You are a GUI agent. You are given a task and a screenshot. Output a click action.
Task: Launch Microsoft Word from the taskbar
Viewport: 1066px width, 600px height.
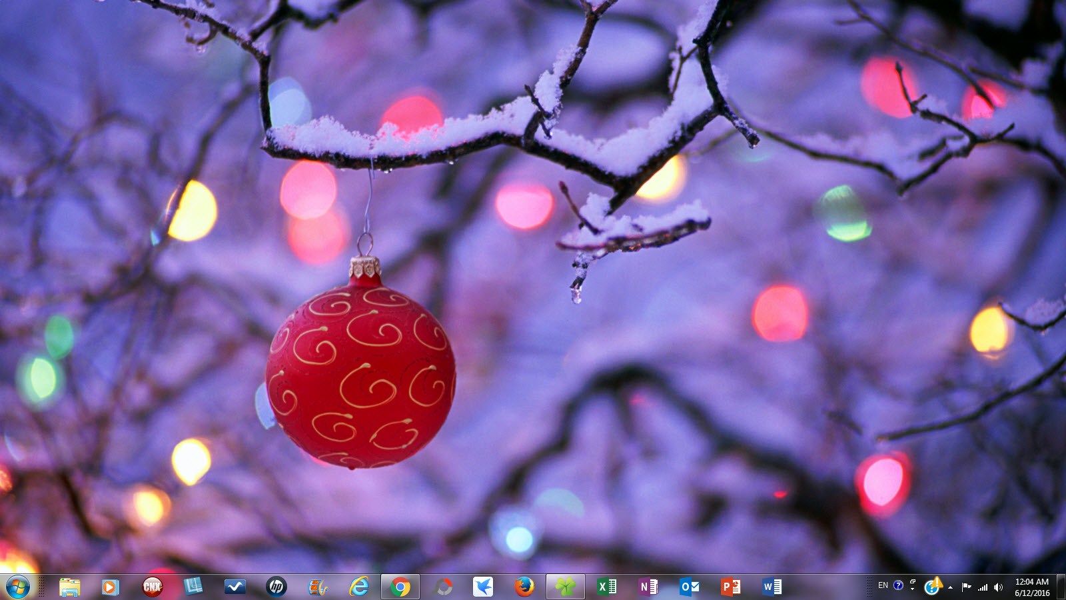click(772, 587)
